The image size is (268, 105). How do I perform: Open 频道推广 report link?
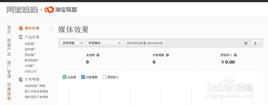[31, 55]
